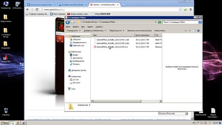This screenshot has width=222, height=125.
Task: Click the Explorer search field
Action: 180,22
